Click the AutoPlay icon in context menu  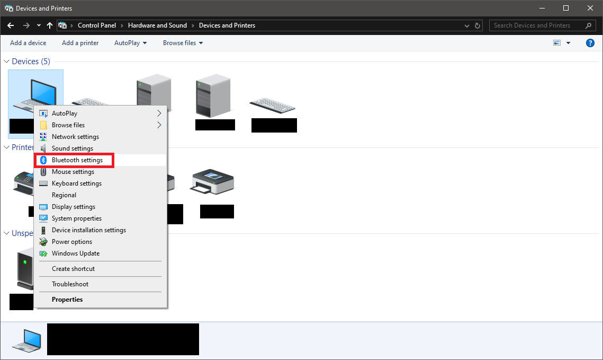43,113
